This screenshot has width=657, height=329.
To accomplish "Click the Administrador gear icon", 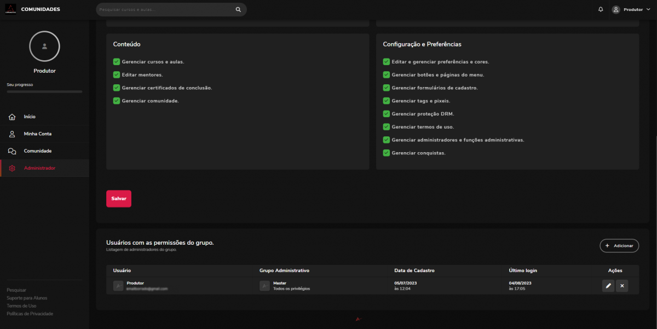I will pos(12,168).
